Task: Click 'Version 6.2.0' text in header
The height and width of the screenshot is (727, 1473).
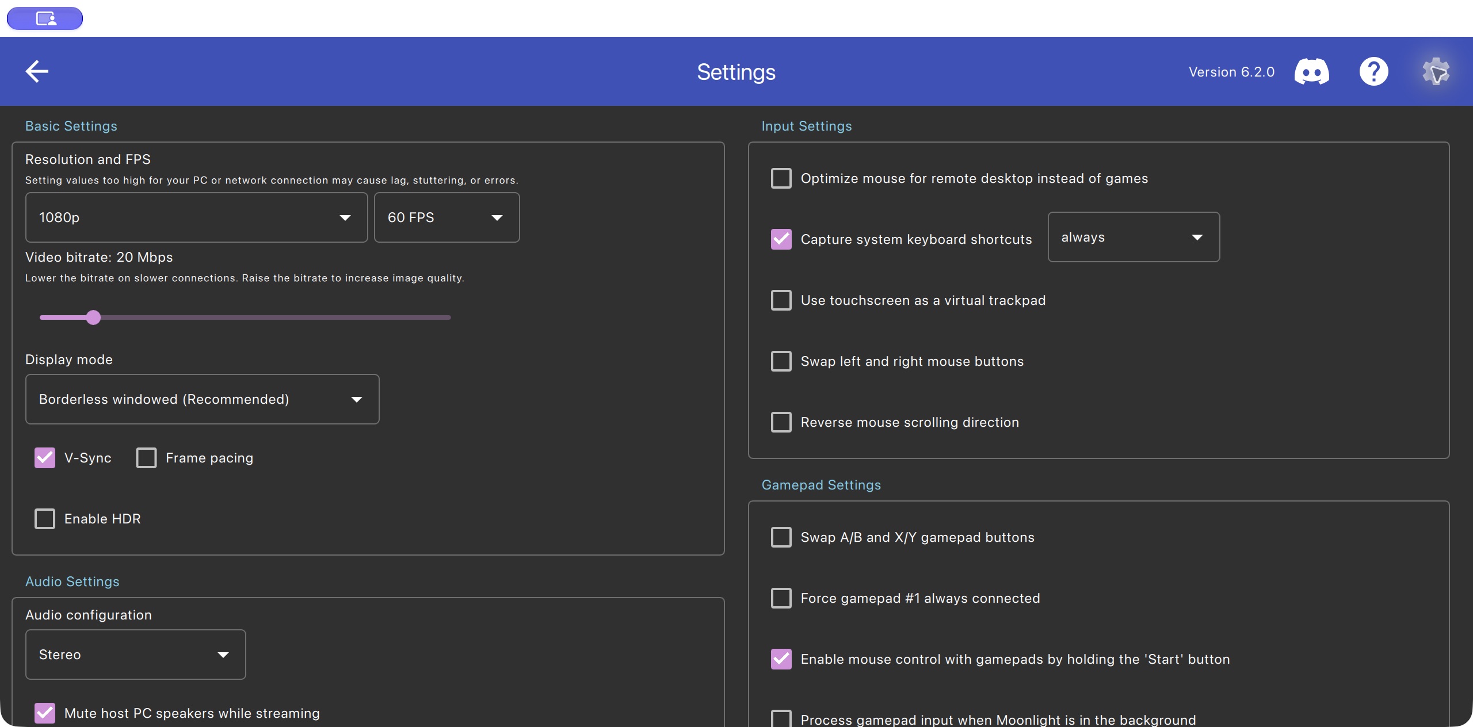Action: [1231, 72]
